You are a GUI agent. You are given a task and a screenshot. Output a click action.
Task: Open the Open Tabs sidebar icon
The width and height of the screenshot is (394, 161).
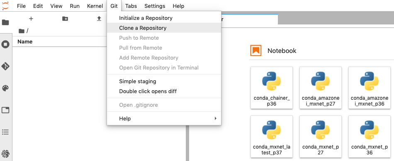click(5, 110)
